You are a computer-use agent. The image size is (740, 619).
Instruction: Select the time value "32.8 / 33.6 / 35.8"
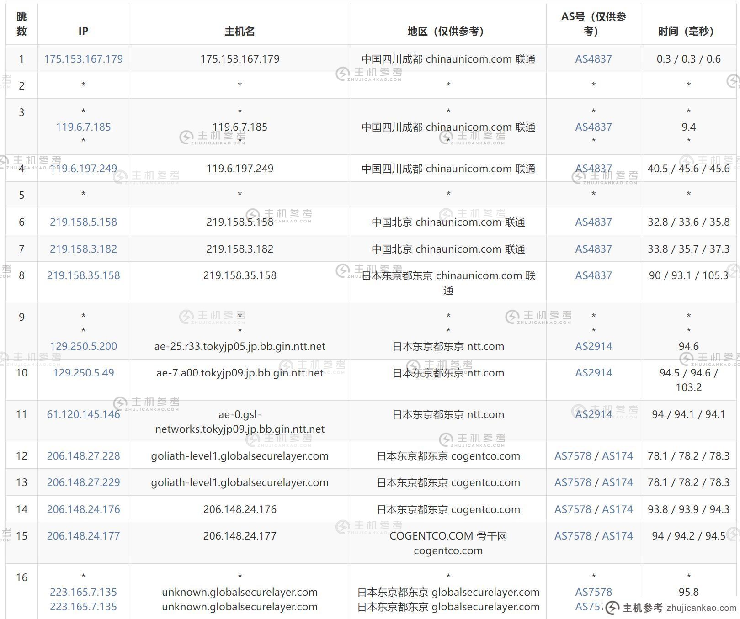[x=688, y=222]
